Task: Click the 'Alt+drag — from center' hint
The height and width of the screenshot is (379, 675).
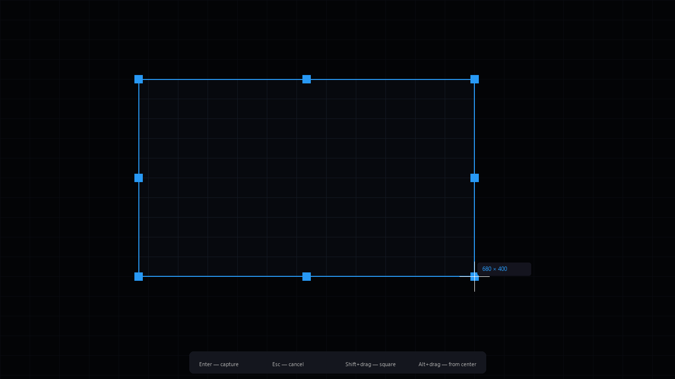Action: point(447,364)
